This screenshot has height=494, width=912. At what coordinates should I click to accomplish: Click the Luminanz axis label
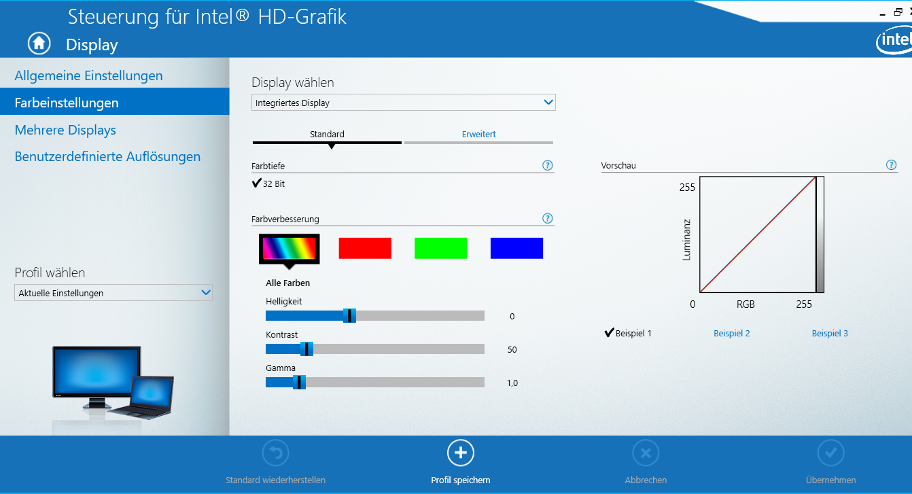687,239
